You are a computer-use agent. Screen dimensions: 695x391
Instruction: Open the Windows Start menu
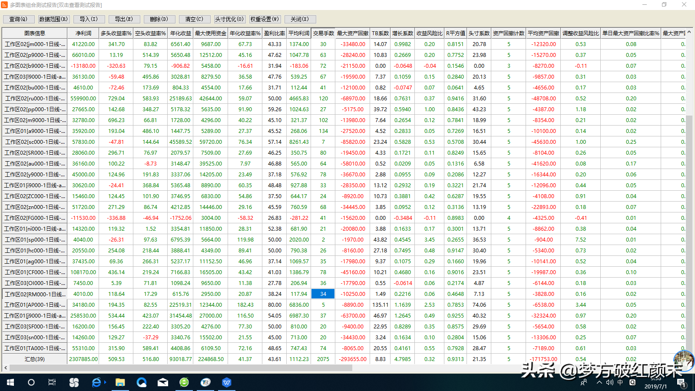click(10, 382)
